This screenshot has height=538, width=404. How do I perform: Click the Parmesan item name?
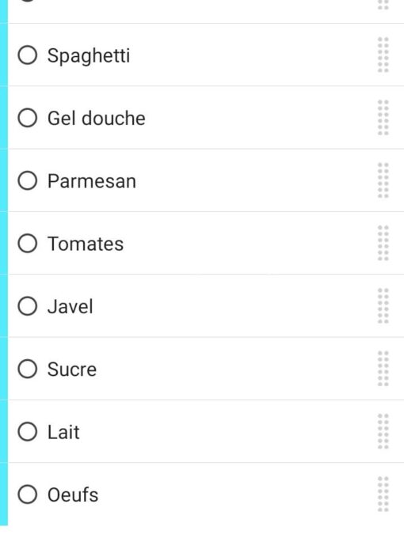coord(92,181)
